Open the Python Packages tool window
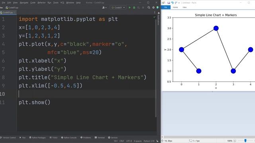 tap(37, 137)
